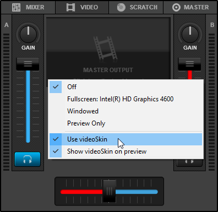The image size is (218, 212).
Task: Open the MASTER tab
Action: [190, 7]
